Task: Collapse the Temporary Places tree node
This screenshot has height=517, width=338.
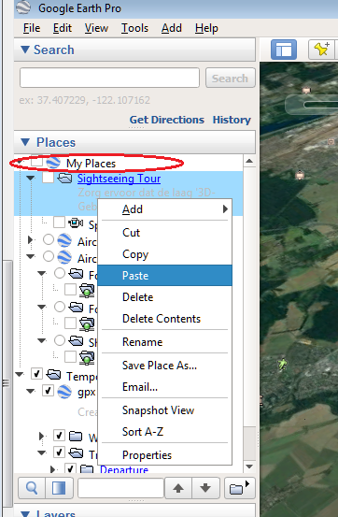Action: coord(20,374)
